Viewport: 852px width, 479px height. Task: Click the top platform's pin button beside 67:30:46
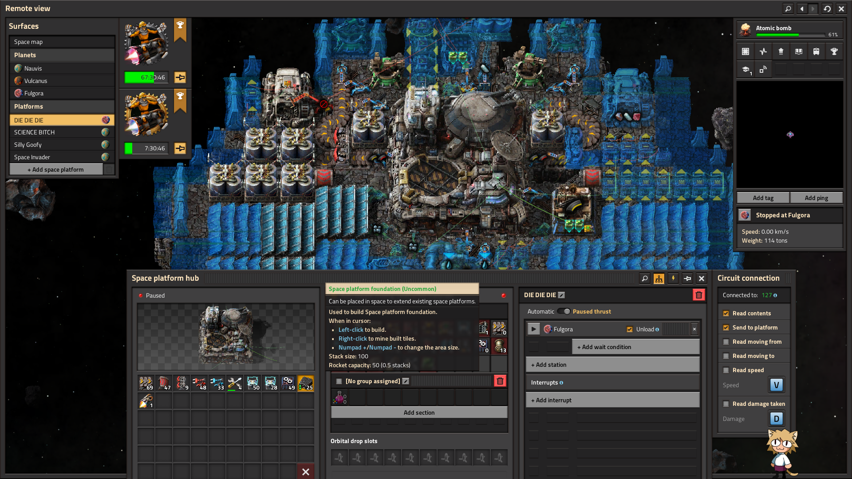pos(180,77)
